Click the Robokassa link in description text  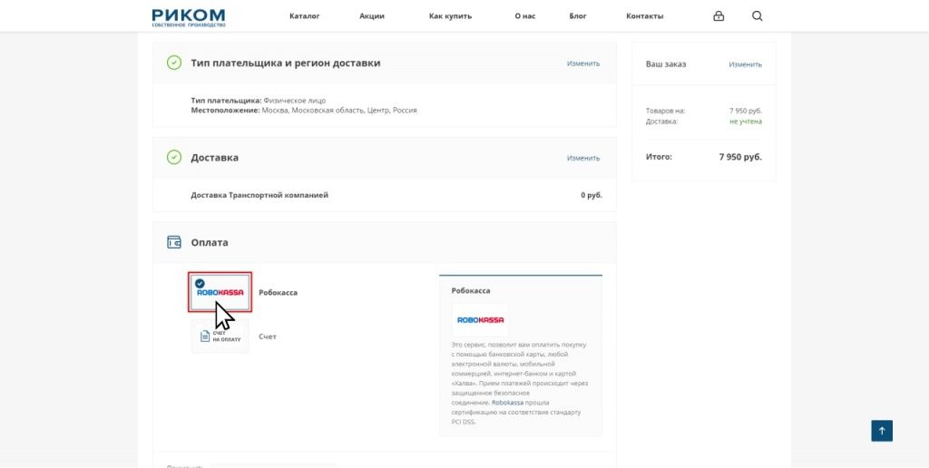pos(509,403)
